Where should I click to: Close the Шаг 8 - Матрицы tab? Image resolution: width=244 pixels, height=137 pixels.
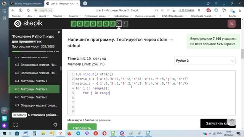77,3
